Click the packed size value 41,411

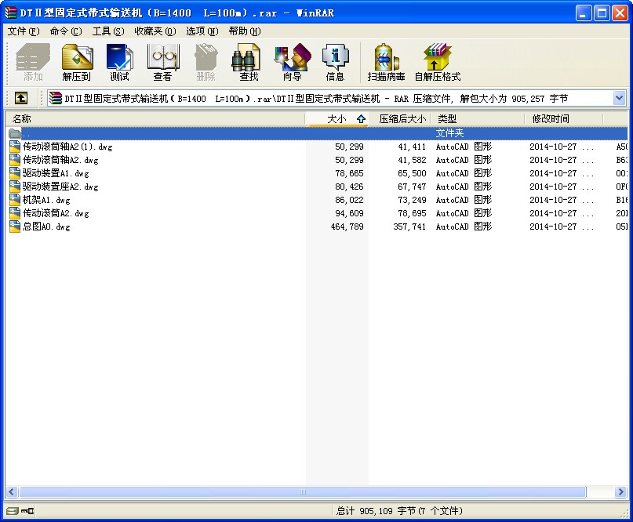click(412, 147)
